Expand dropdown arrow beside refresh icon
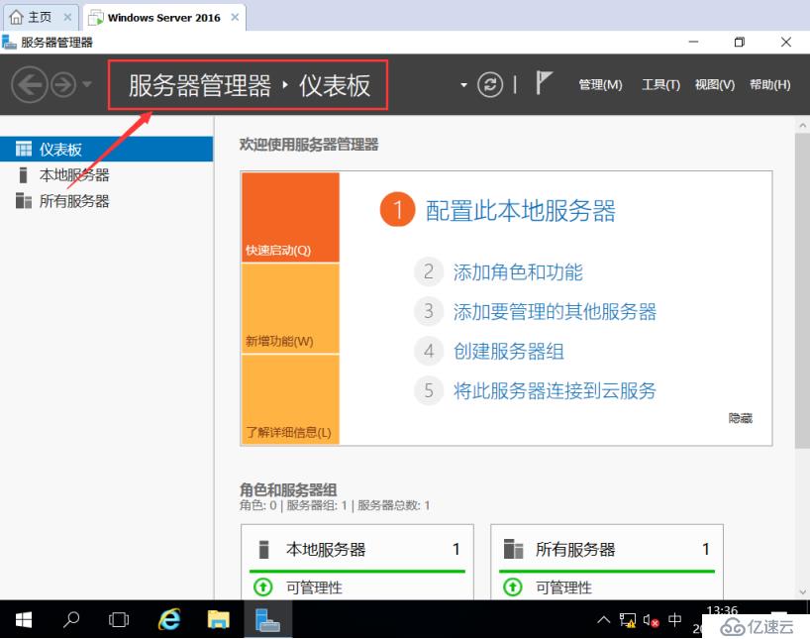Viewport: 810px width, 639px height. click(463, 85)
